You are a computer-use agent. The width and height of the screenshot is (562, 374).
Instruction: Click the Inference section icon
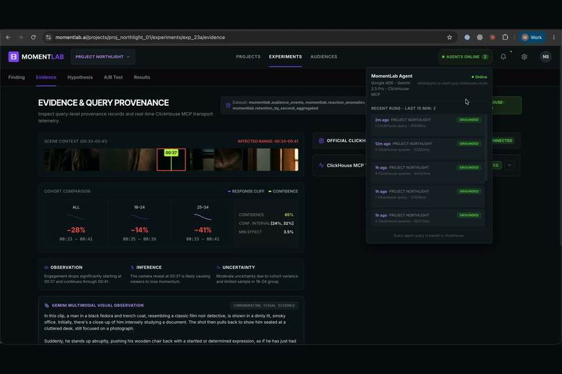[132, 267]
